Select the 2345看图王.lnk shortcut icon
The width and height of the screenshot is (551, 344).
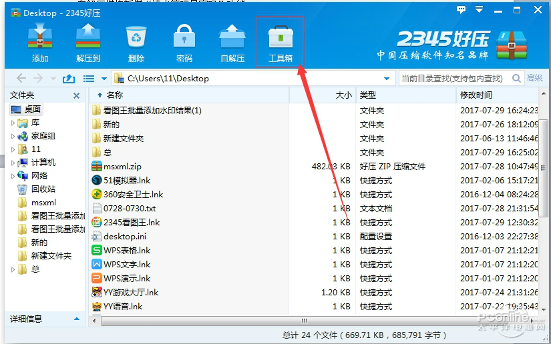97,222
